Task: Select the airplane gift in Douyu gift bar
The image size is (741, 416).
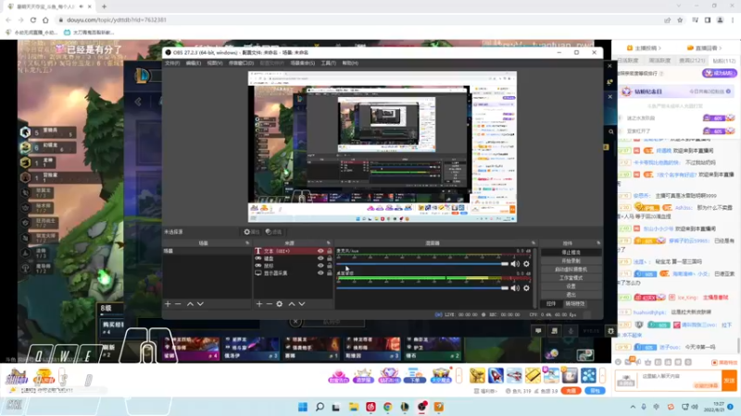Action: (514, 375)
